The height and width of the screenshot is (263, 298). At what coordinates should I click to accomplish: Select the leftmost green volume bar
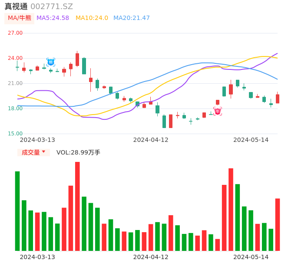pos(17,211)
